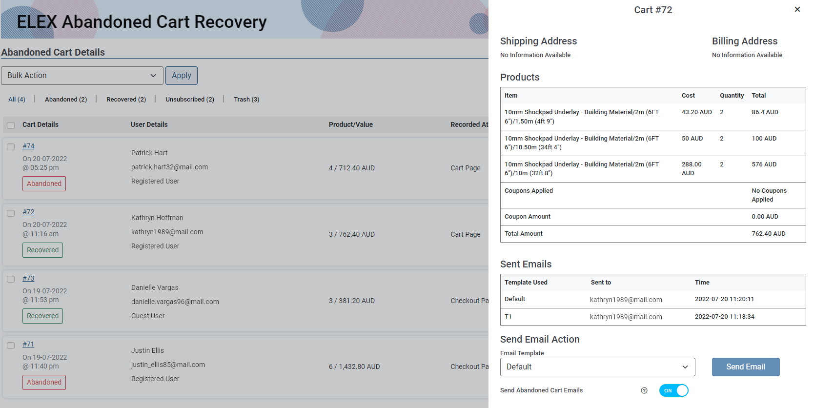Filter by Unsubscribed (2) carts

coord(190,99)
